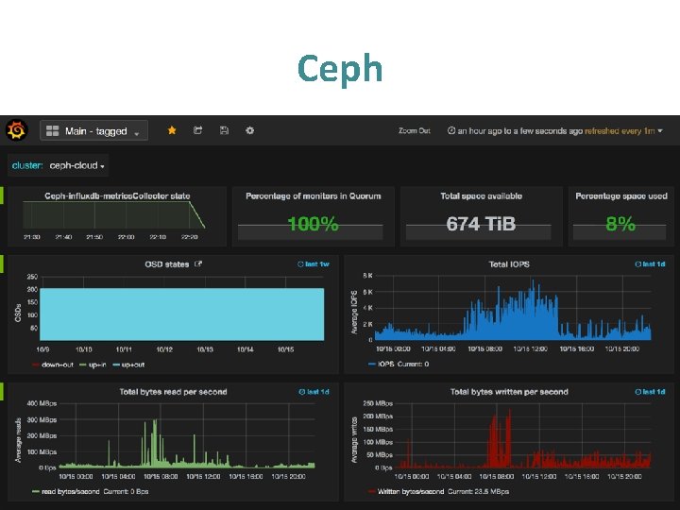Open the Grafana logo menu

point(17,130)
